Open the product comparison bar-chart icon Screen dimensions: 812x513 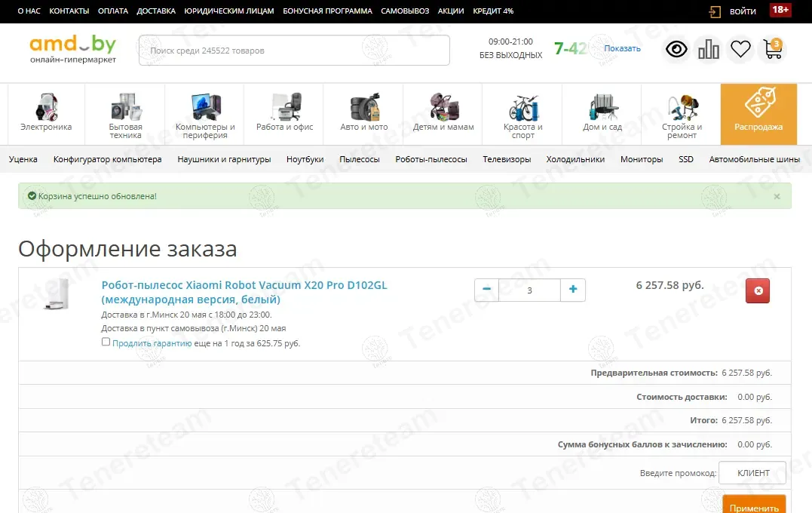tap(709, 50)
